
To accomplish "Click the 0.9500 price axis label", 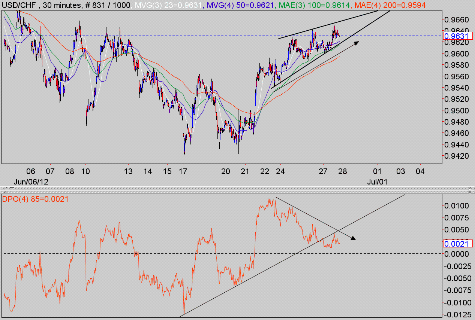I will tap(456, 111).
